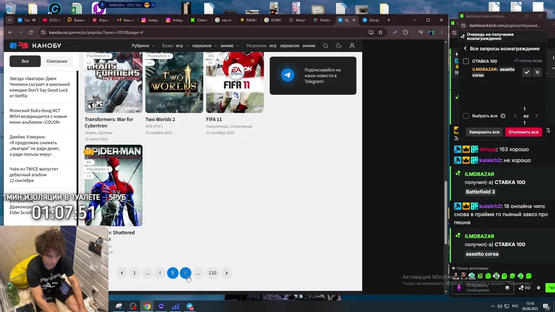This screenshot has width=555, height=312.
Task: Open the Chrome tab search dropdown arrow
Action: (10, 20)
